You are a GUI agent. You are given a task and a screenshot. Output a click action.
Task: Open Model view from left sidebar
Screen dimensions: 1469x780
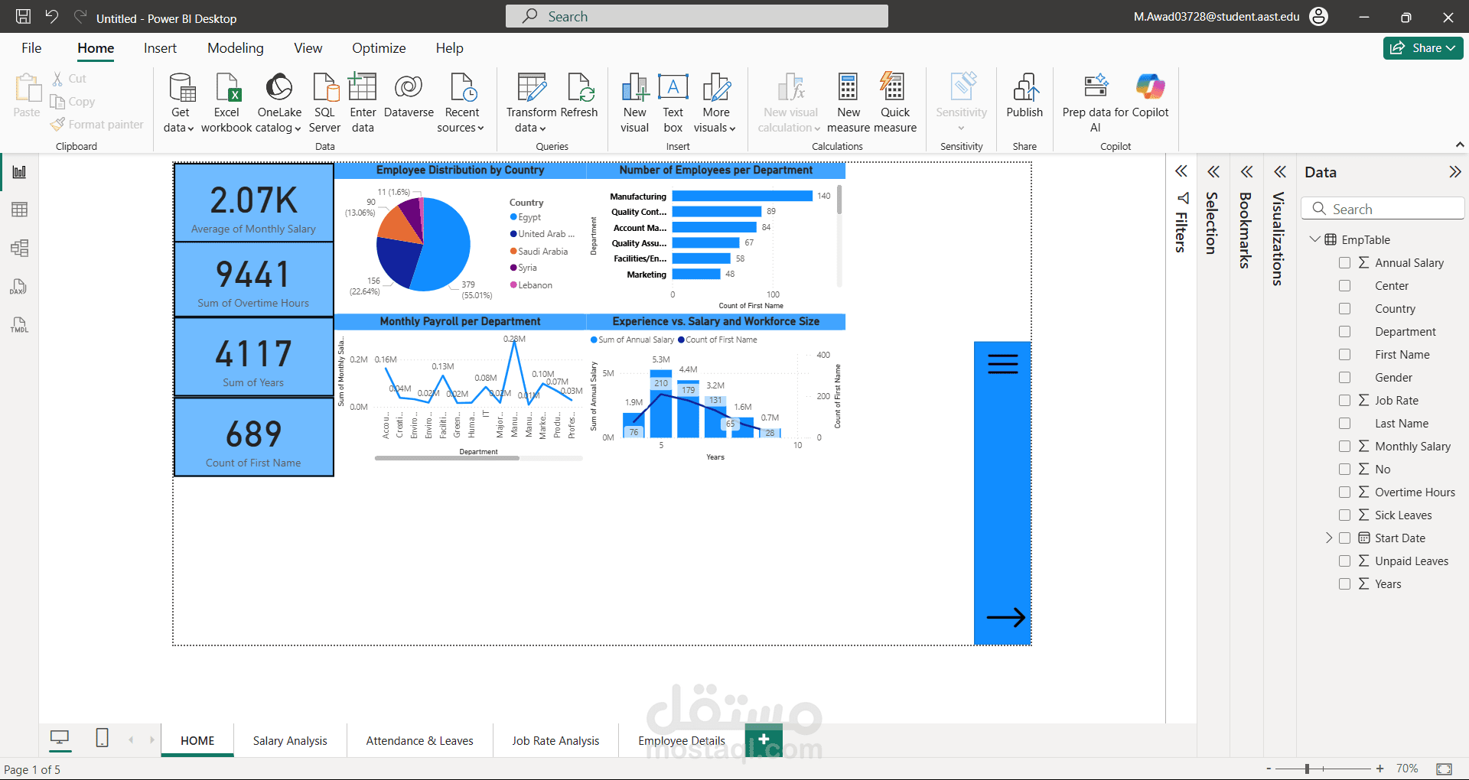(19, 248)
